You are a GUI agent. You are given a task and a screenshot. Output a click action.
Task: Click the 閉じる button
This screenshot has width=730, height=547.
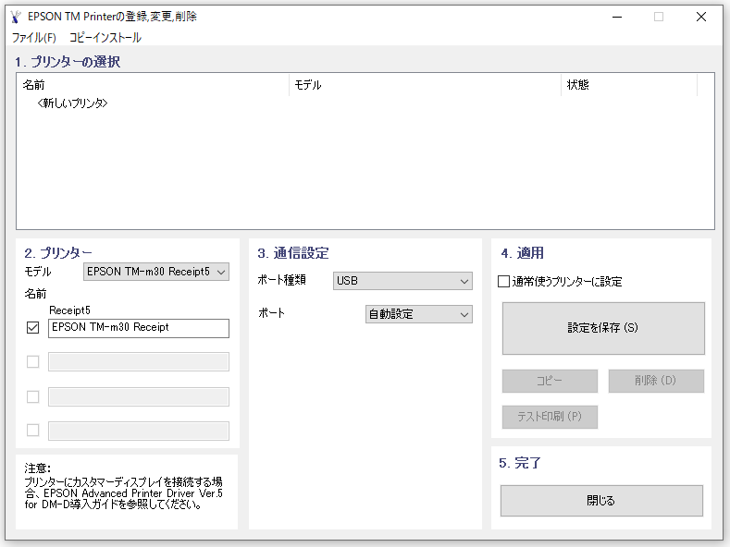(601, 501)
